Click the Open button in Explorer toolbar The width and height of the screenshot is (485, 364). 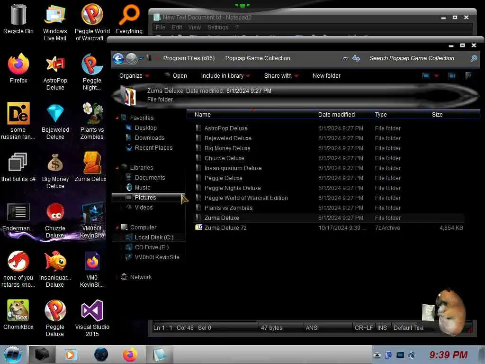[175, 76]
